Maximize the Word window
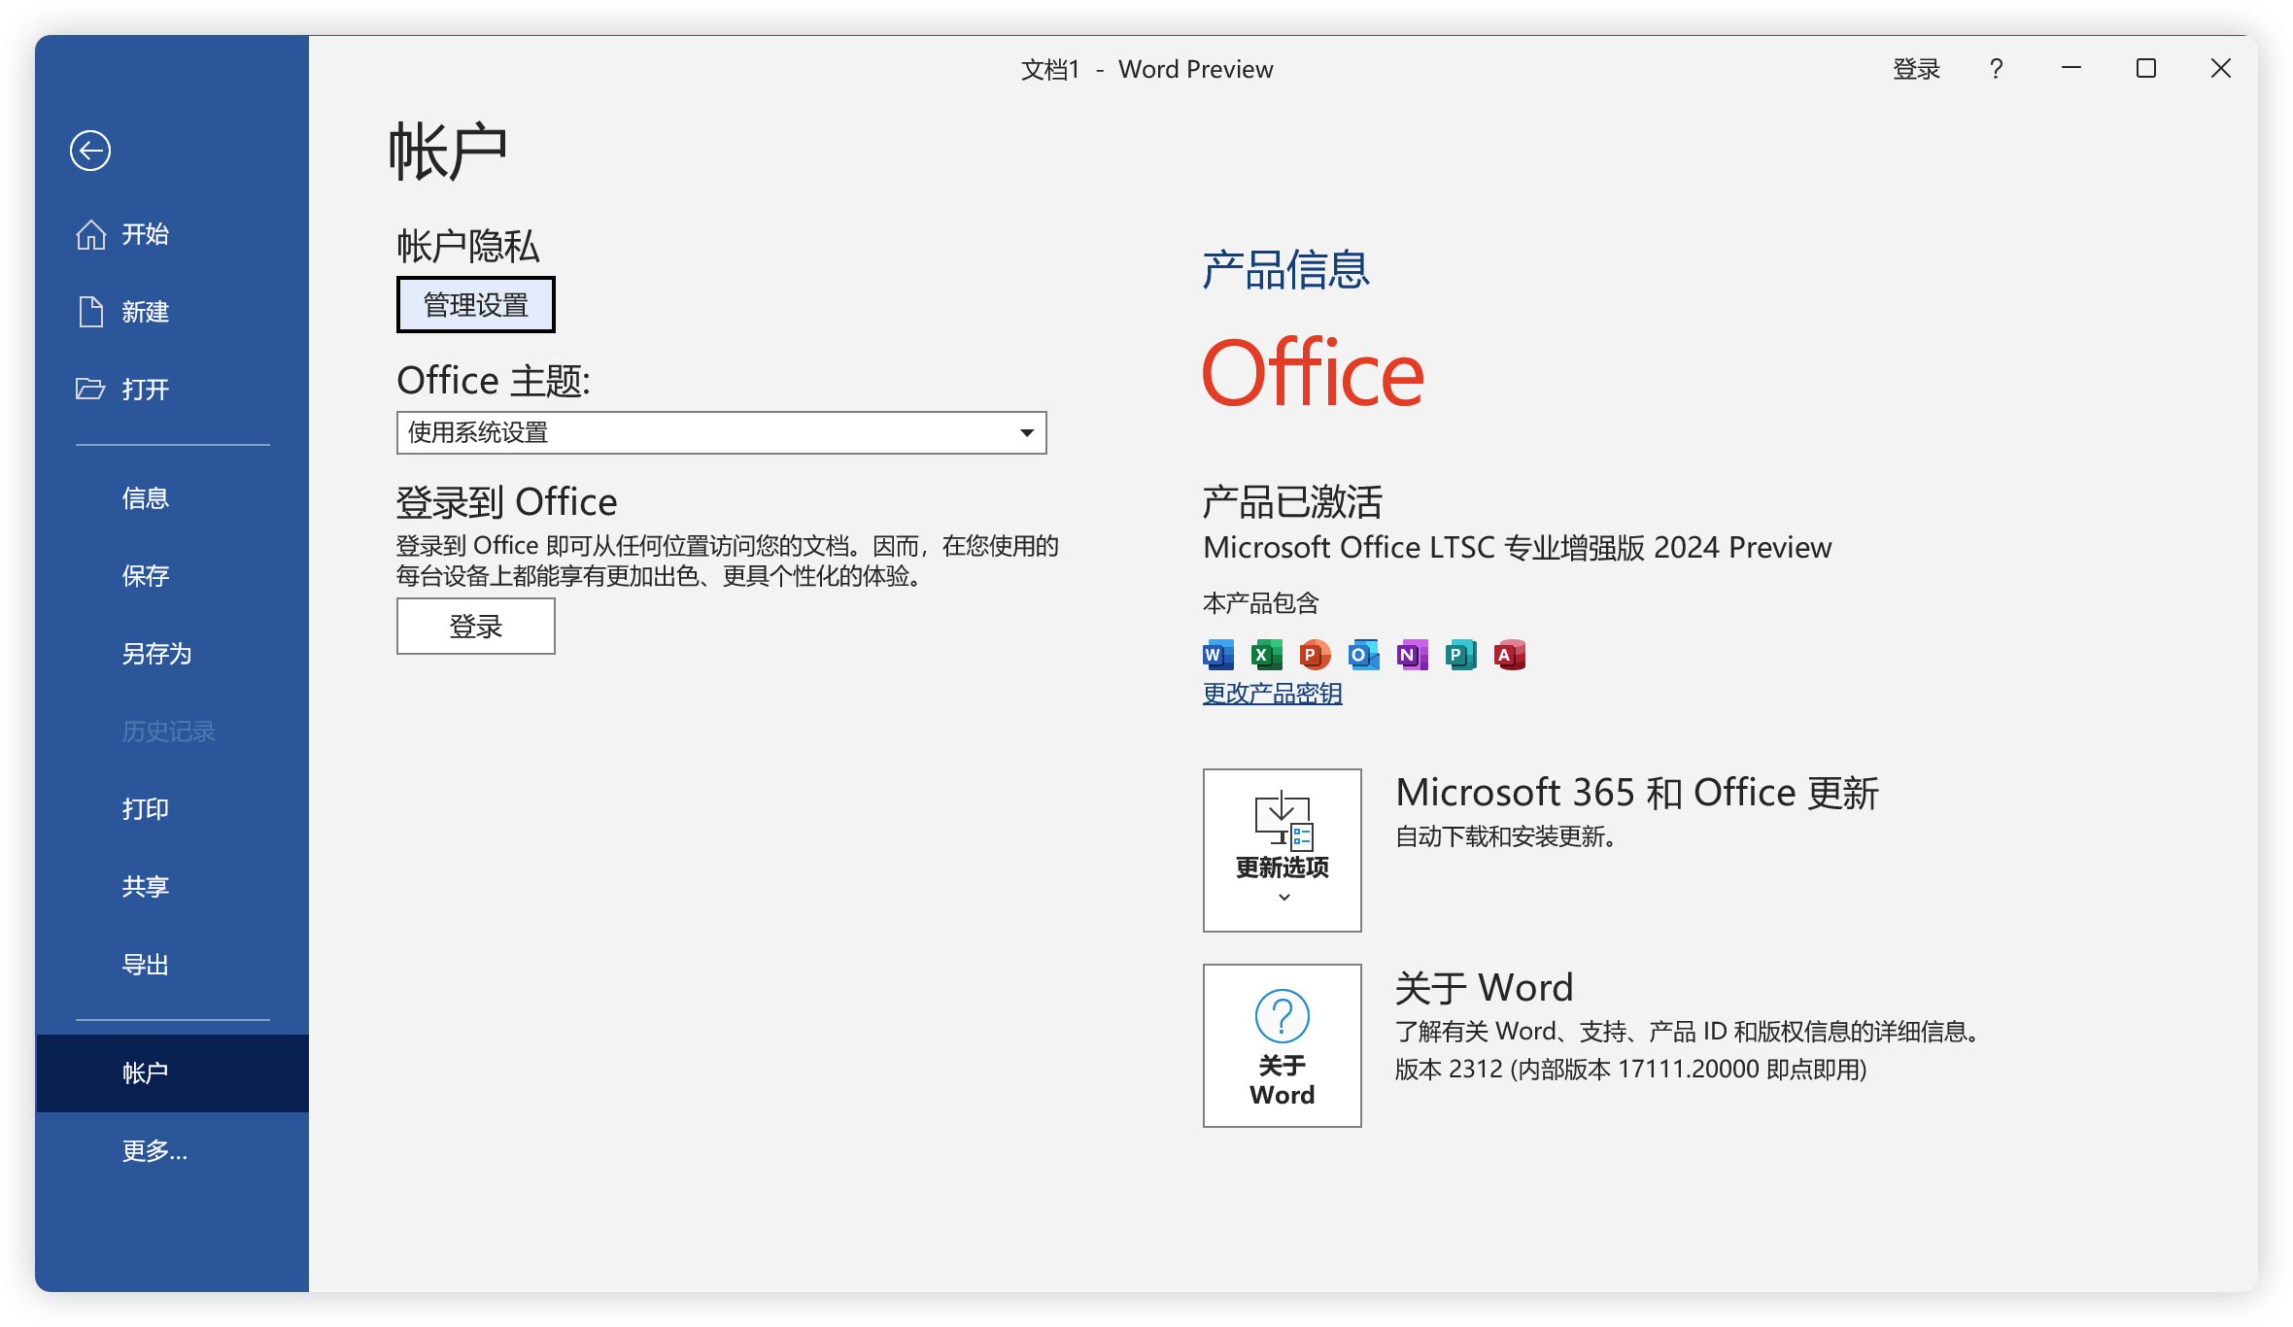 (2146, 68)
